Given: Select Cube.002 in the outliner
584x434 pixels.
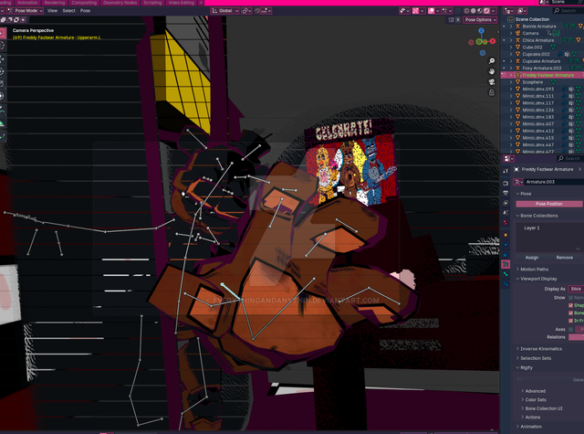Looking at the screenshot, I should (x=532, y=48).
